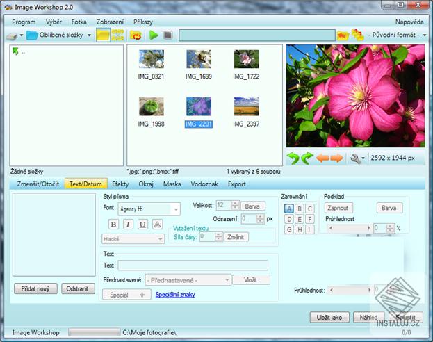Toggle Underline font style button
The image size is (433, 342).
pos(142,224)
